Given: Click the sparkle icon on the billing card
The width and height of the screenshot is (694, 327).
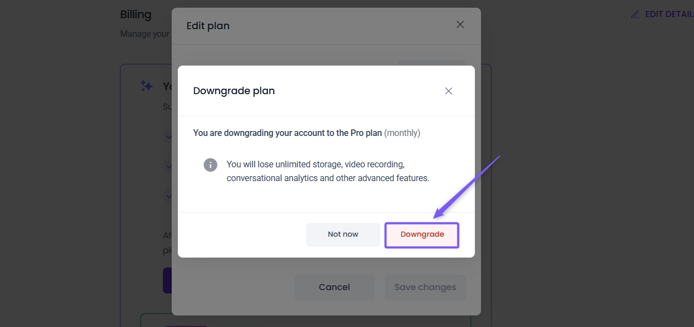Looking at the screenshot, I should coord(146,86).
